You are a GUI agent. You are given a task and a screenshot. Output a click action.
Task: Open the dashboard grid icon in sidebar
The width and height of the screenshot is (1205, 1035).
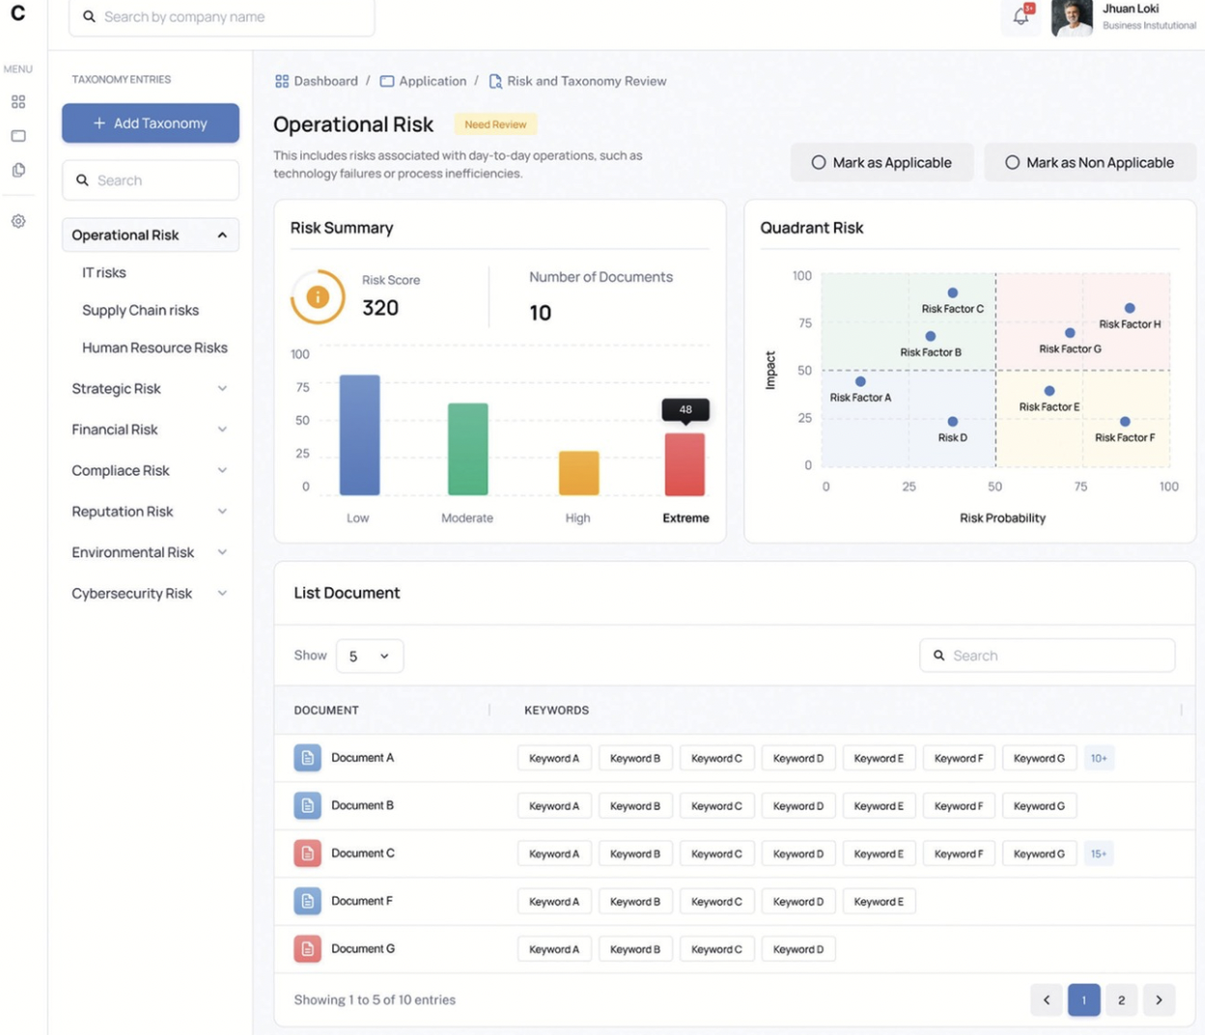pos(18,101)
